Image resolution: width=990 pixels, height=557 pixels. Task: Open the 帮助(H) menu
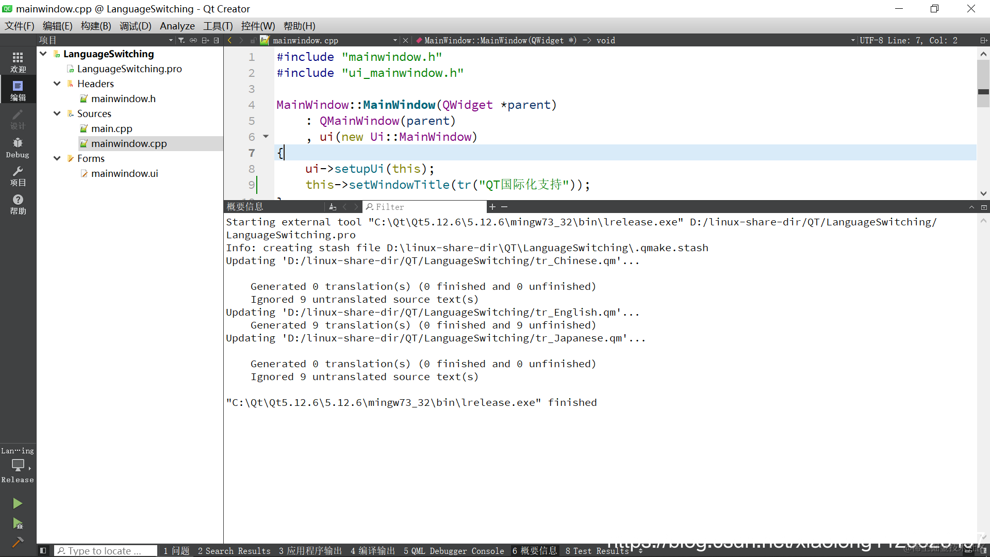coord(300,26)
